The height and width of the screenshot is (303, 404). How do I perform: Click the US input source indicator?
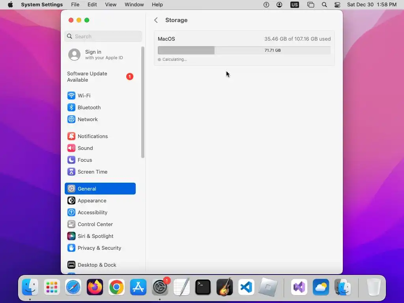(x=294, y=5)
